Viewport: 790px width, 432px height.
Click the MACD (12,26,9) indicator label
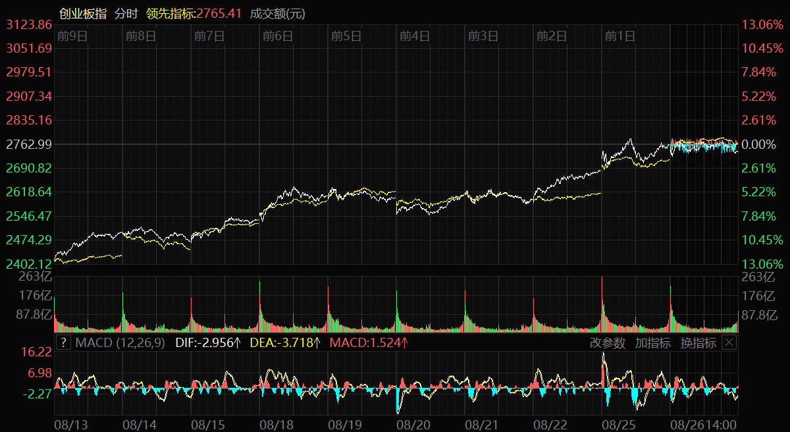pyautogui.click(x=120, y=342)
